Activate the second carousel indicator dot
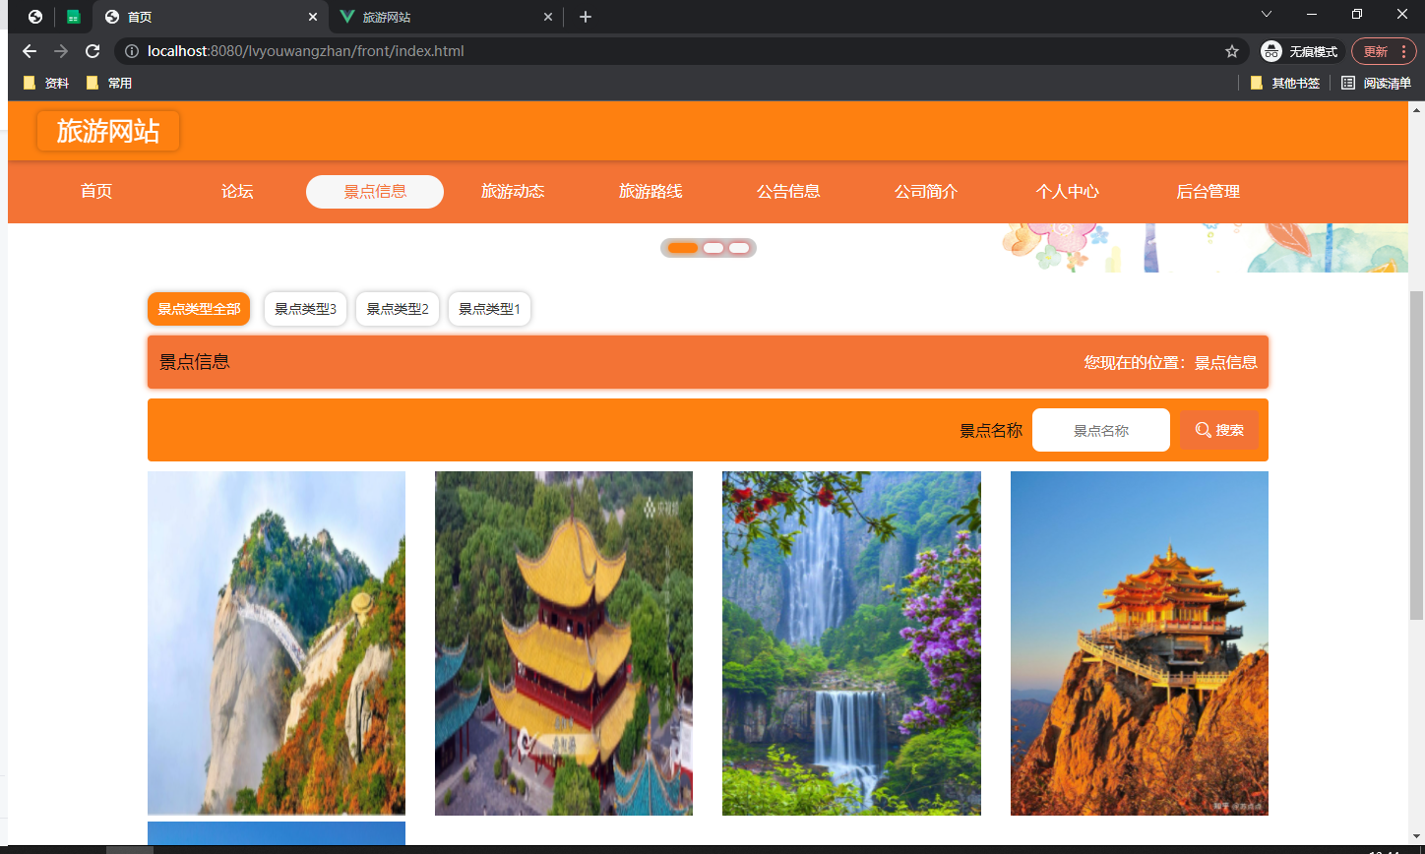This screenshot has height=854, width=1425. [x=712, y=248]
